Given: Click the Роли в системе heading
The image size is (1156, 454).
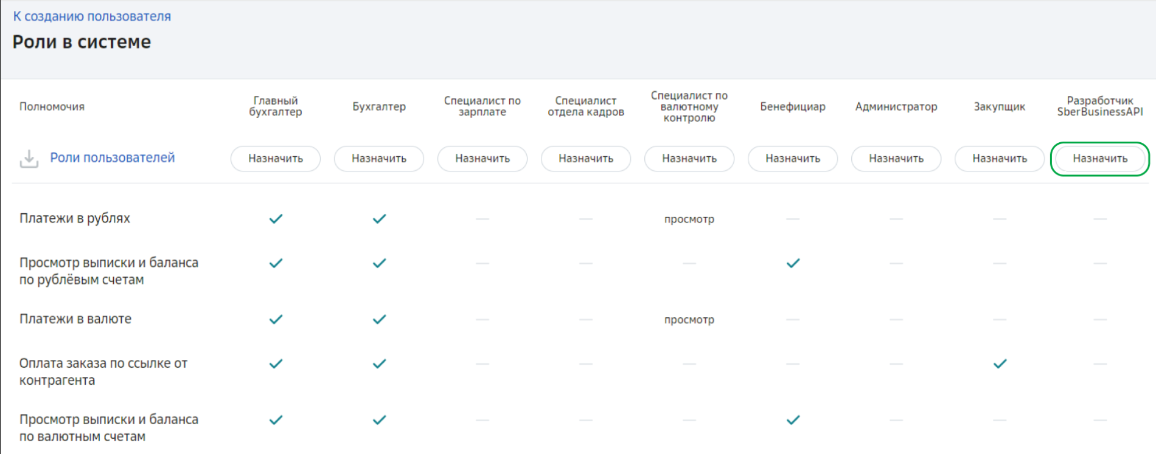Looking at the screenshot, I should (x=82, y=42).
